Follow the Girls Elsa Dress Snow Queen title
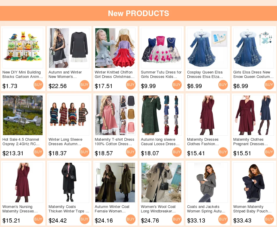 tap(253, 74)
